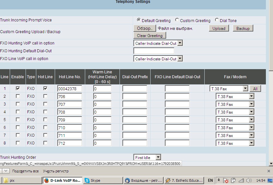Image resolution: width=273 pixels, height=185 pixels.
Task: Click the EN language indicator
Action: click(210, 180)
